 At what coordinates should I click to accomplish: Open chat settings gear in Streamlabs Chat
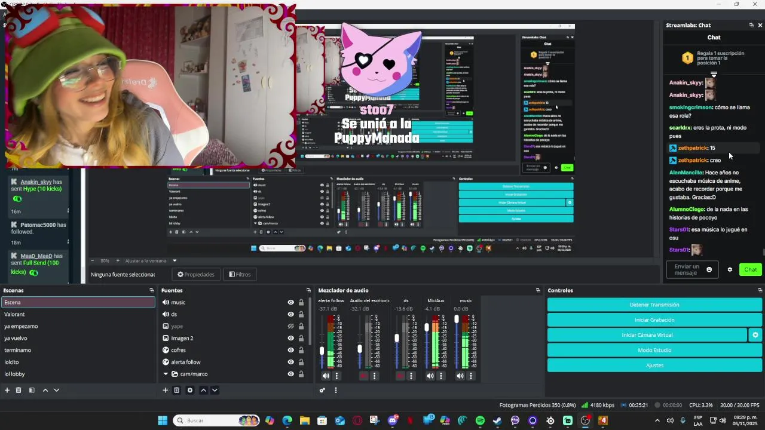click(x=730, y=269)
